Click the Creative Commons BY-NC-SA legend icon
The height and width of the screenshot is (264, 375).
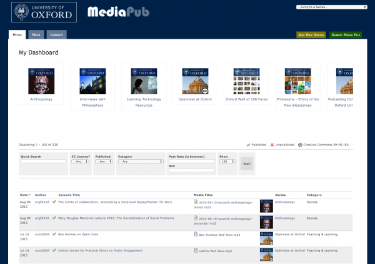300,145
